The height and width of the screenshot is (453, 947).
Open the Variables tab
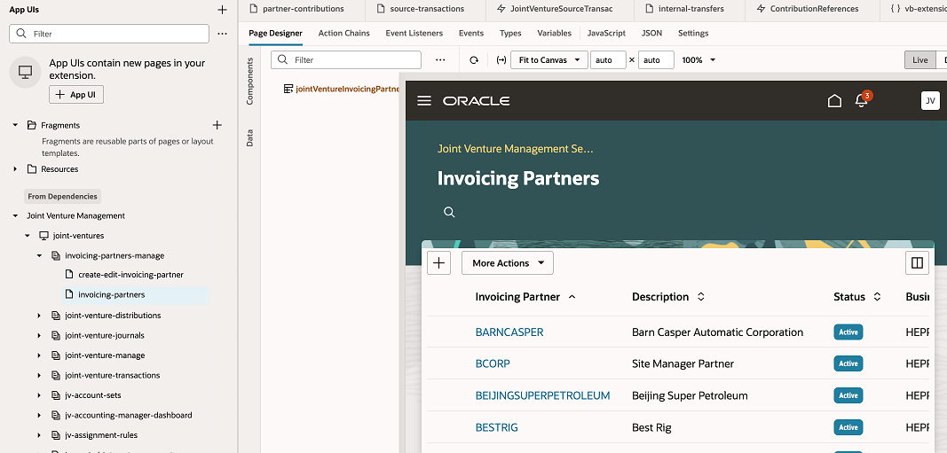(x=554, y=33)
